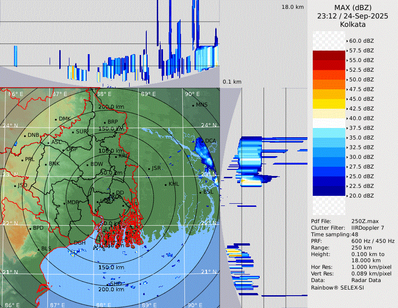Click the 23:12 / 24-Sep-2025 timestamp
Viewport: 398px width, 308px height.
tap(352, 16)
